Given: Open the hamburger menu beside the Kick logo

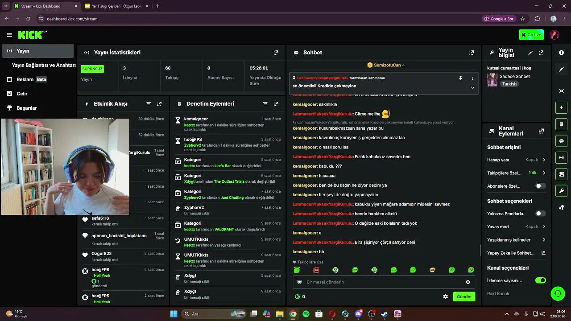Looking at the screenshot, I should pyautogui.click(x=9, y=35).
